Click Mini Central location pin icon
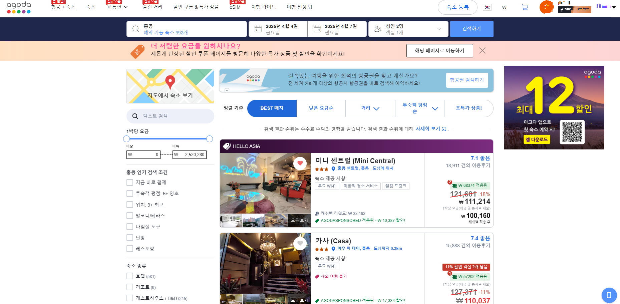The image size is (620, 304). (333, 169)
